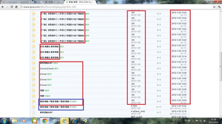
Task: Launch Windows Media Player from the taskbar
Action: tap(24, 121)
